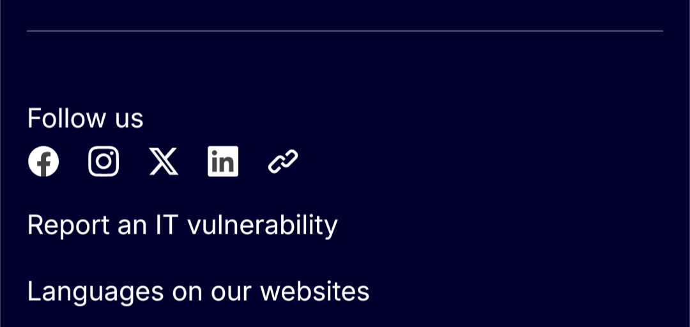Tap the white LinkedIn 'in' square

coord(223,162)
